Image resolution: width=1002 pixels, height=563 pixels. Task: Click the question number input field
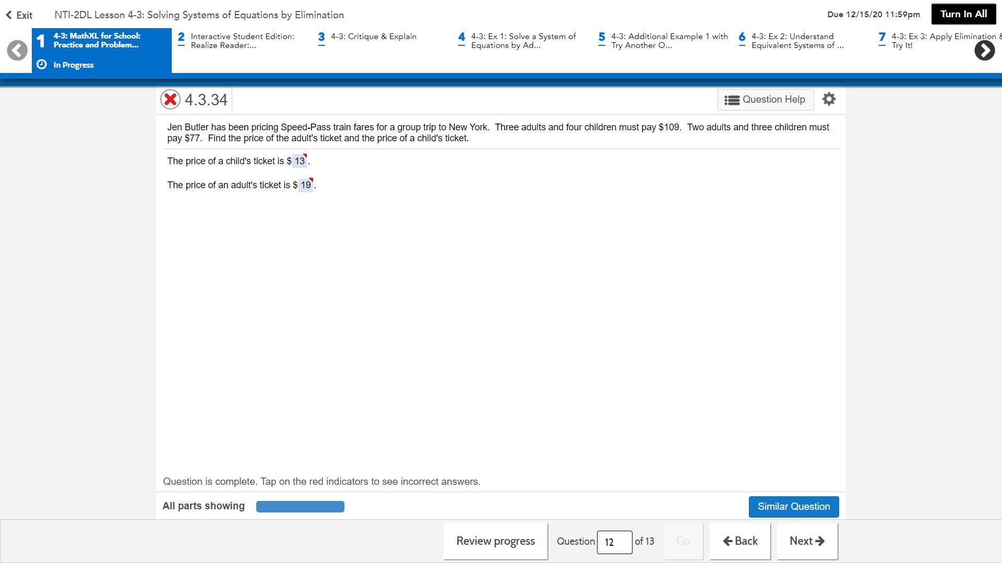coord(614,542)
